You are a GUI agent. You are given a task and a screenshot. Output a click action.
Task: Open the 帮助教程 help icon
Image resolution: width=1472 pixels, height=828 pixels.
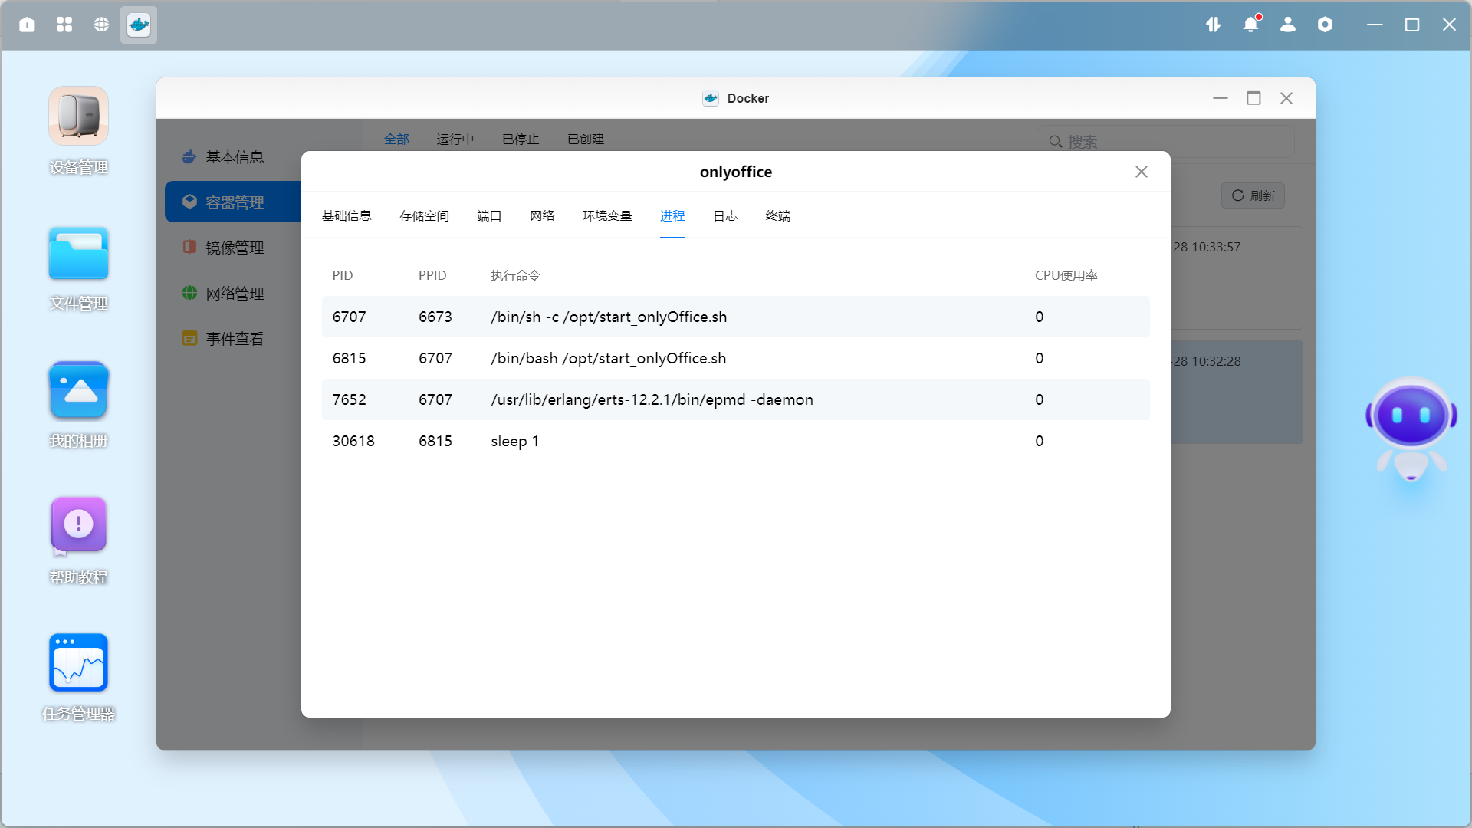pyautogui.click(x=78, y=525)
